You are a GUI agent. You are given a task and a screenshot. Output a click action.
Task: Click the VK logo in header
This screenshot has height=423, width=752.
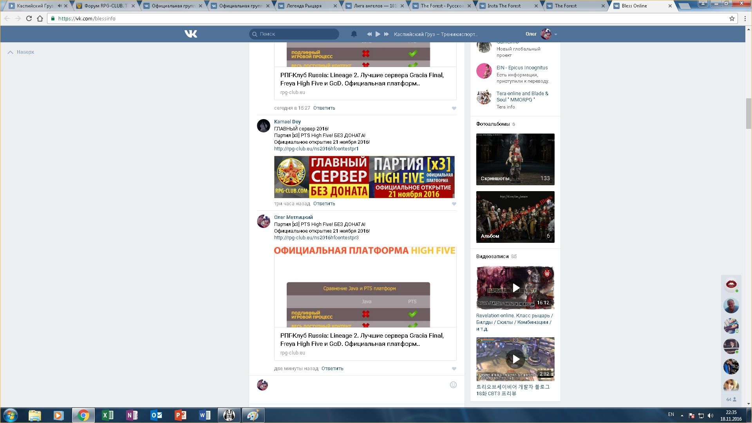tap(191, 34)
